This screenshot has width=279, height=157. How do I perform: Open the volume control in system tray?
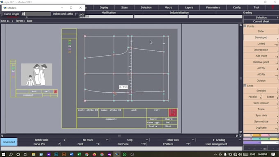(x=240, y=154)
